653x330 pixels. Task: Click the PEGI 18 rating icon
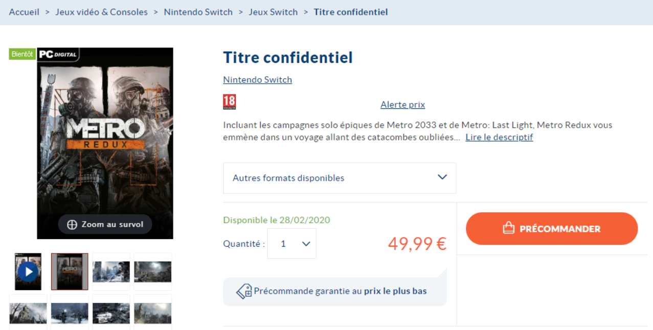[230, 102]
